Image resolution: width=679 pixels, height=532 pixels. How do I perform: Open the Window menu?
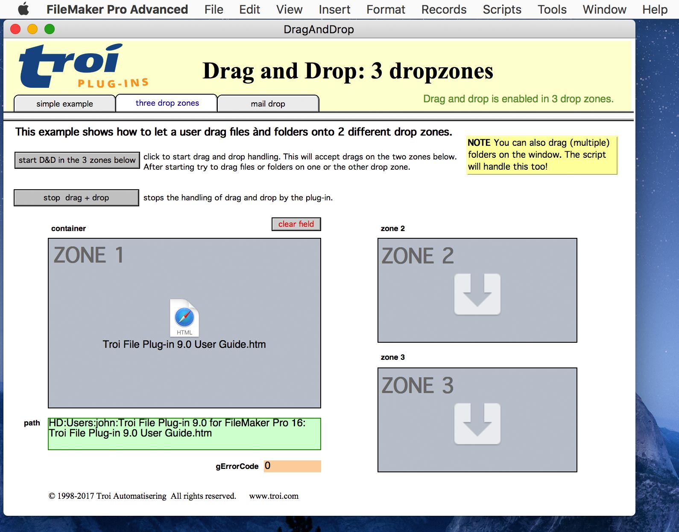(604, 9)
